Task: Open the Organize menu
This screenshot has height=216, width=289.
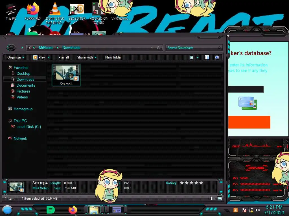Action: [16, 57]
